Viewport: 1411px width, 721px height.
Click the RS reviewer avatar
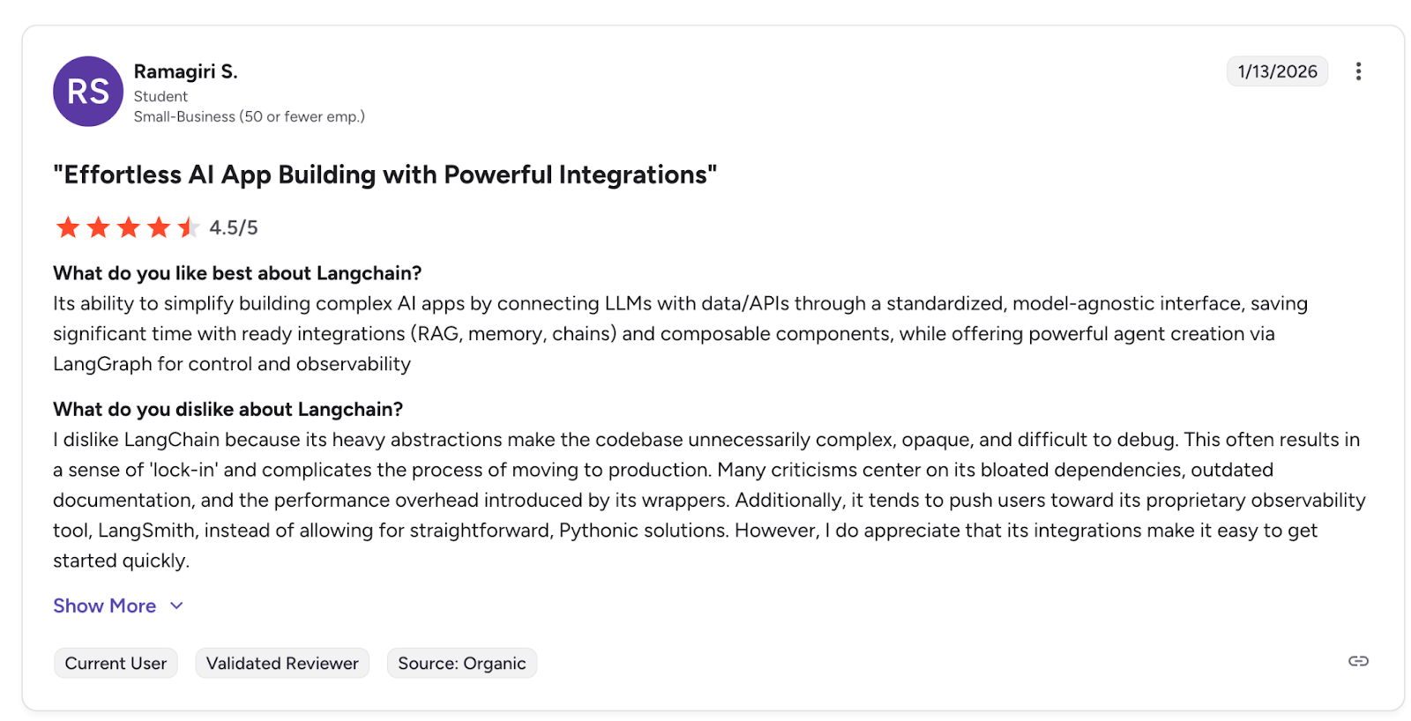pyautogui.click(x=88, y=92)
